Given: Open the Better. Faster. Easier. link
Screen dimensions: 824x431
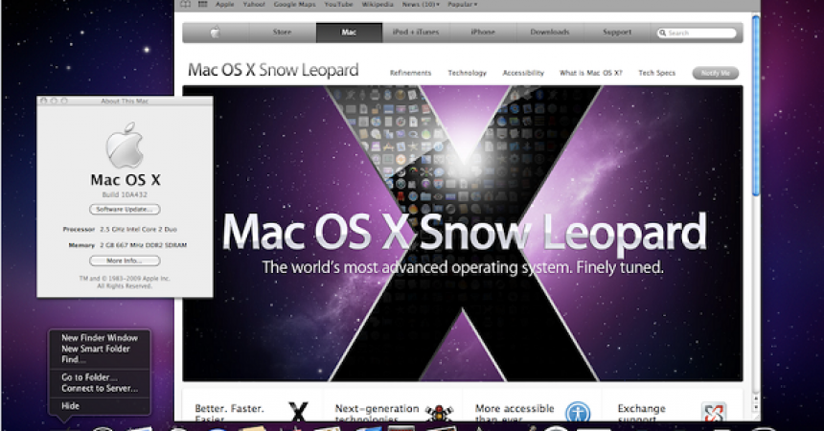Looking at the screenshot, I should coord(230,413).
